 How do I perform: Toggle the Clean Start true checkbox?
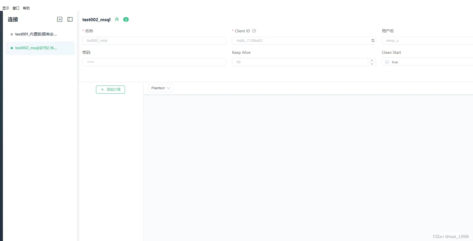[387, 62]
